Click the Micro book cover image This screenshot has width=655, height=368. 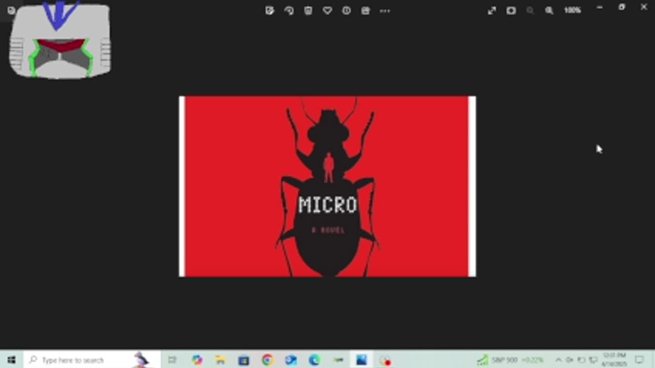point(327,187)
